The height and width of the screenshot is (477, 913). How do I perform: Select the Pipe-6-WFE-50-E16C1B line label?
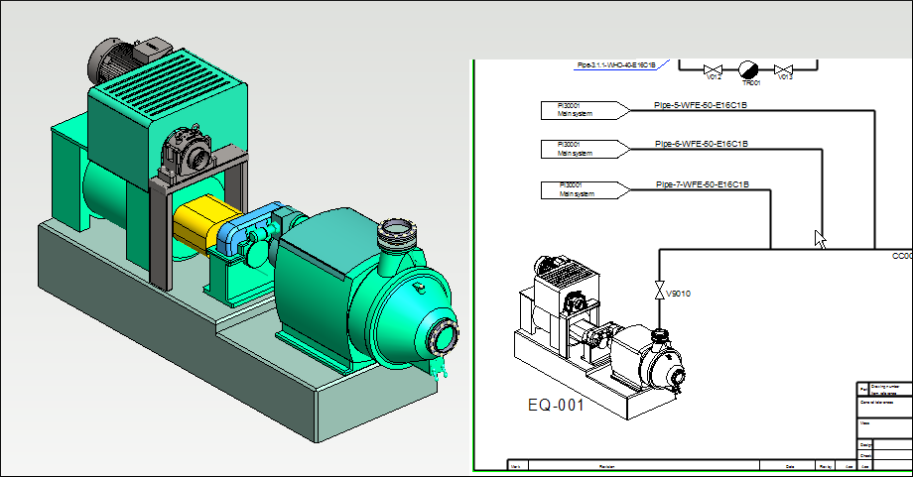pos(701,144)
